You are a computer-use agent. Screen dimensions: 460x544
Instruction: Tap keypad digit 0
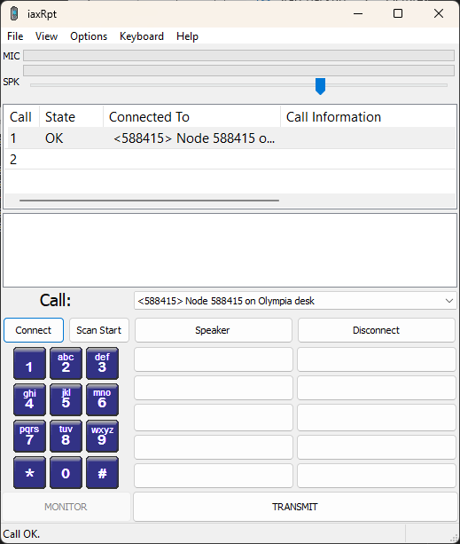pos(66,472)
